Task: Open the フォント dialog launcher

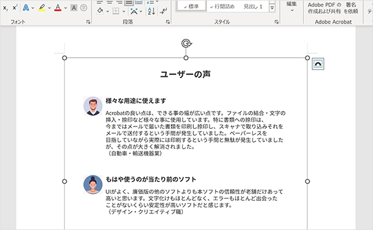Action: [88, 22]
